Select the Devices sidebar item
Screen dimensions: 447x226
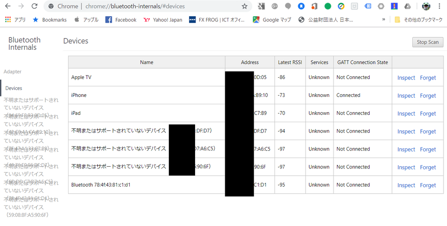point(14,88)
